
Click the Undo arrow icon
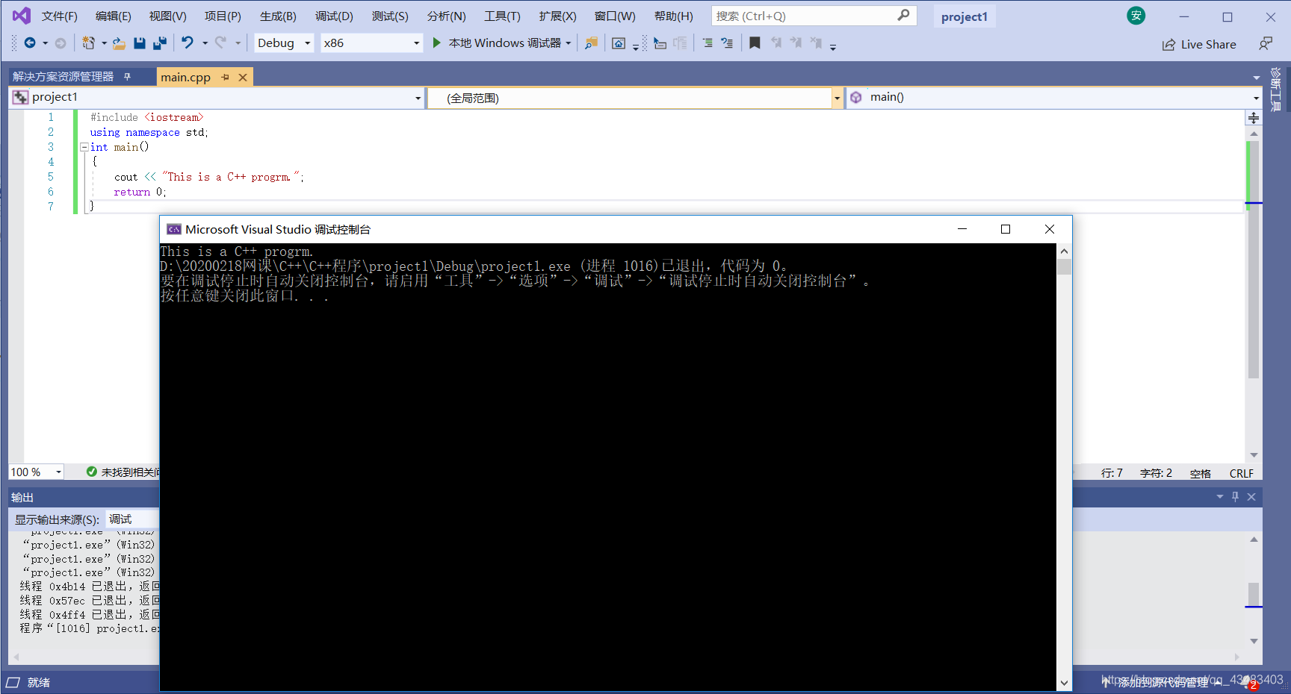(x=188, y=43)
